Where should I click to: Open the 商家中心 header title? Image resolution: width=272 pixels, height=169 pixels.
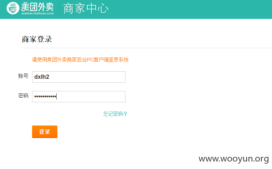tap(86, 8)
